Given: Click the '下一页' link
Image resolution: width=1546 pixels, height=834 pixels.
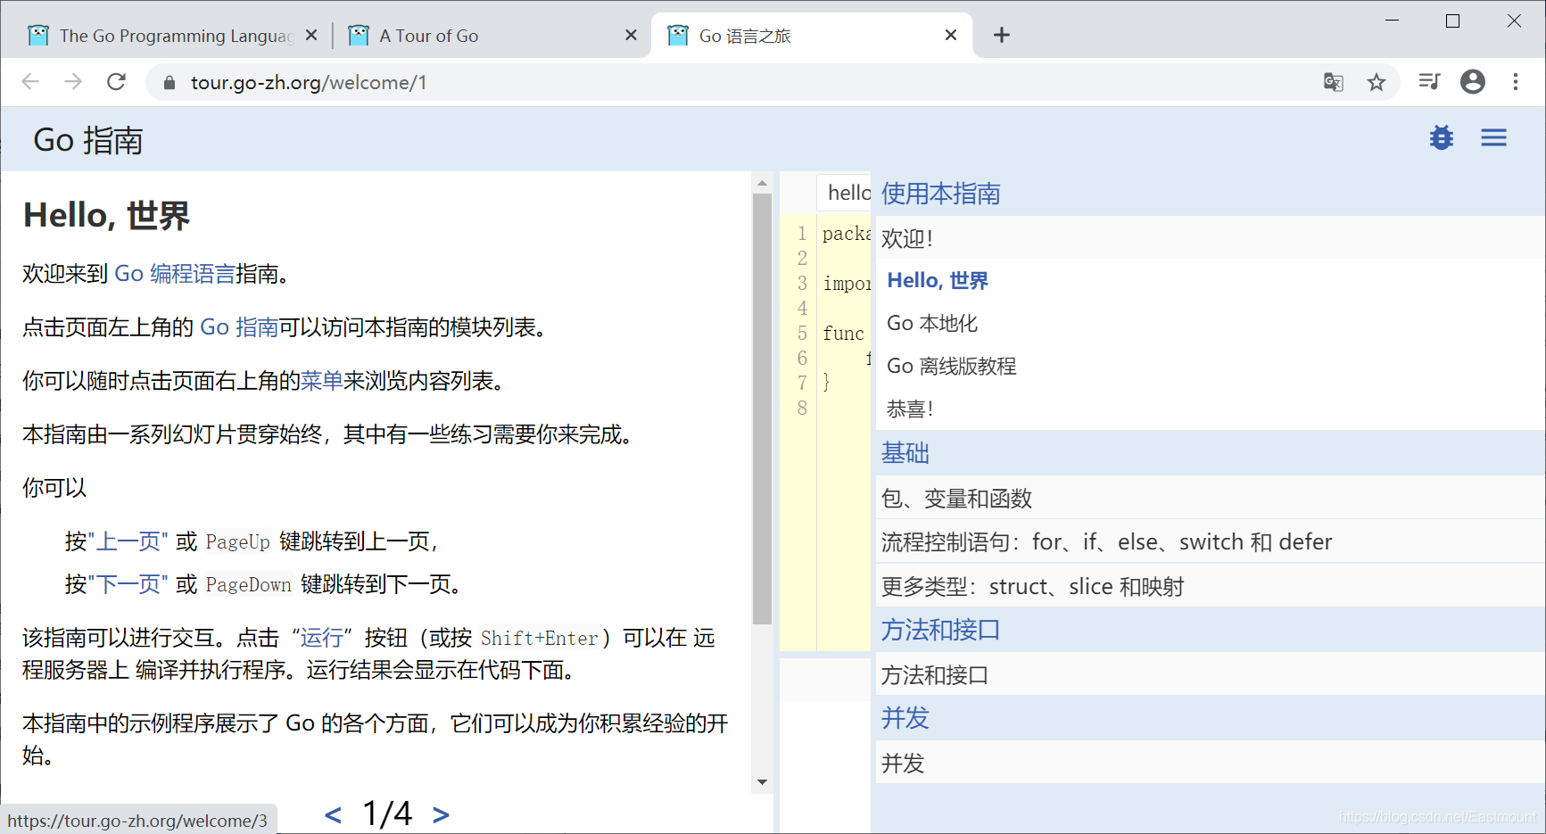Looking at the screenshot, I should coord(128,584).
